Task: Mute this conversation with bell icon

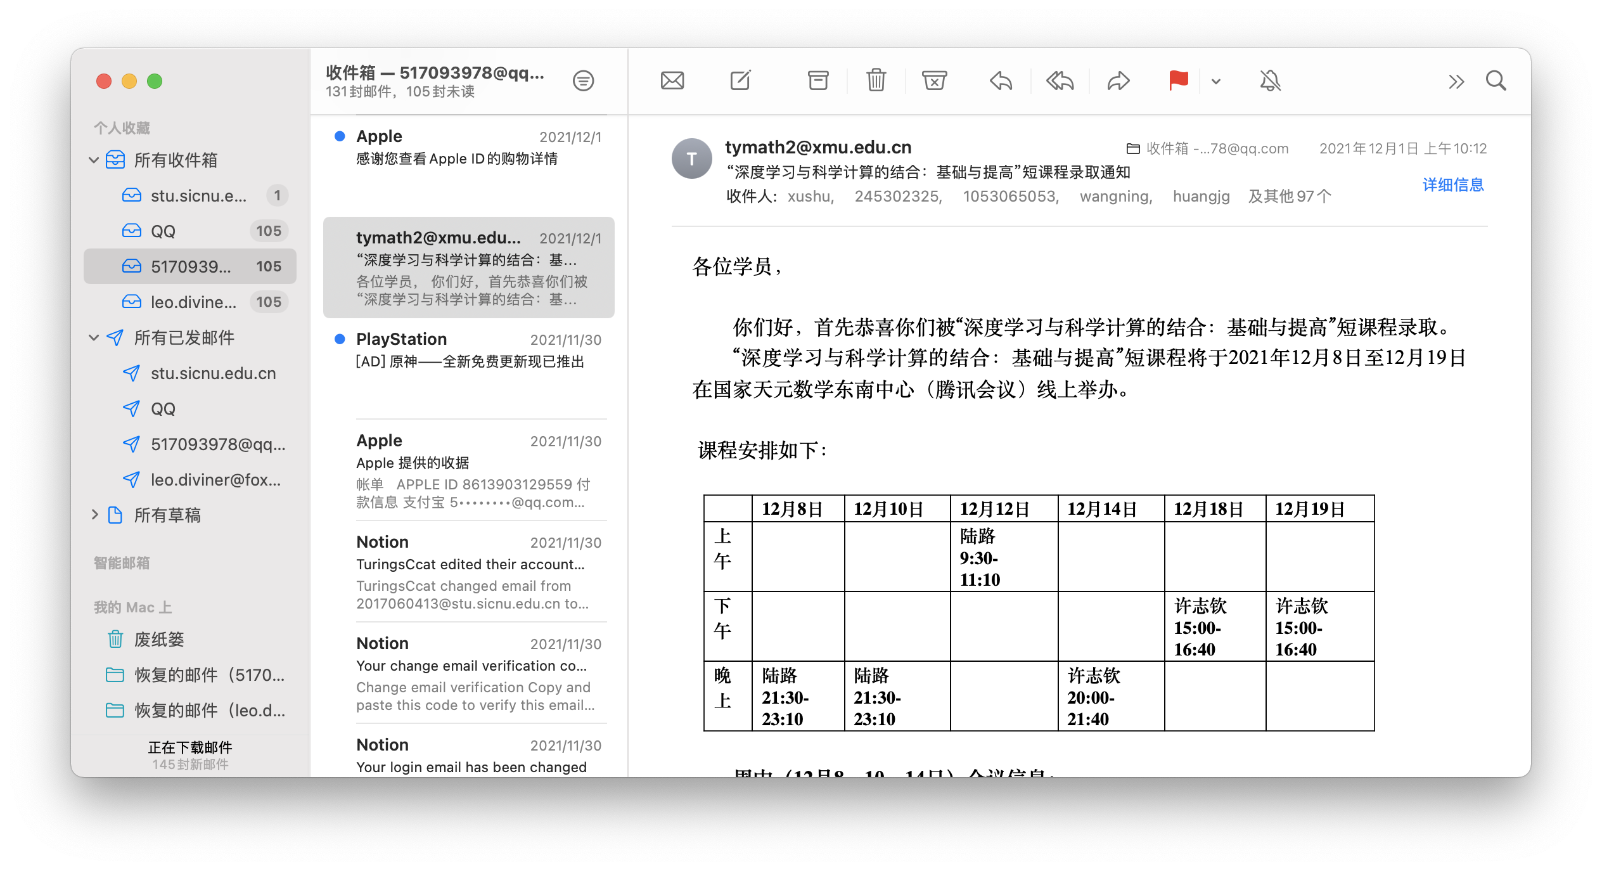Action: tap(1270, 81)
